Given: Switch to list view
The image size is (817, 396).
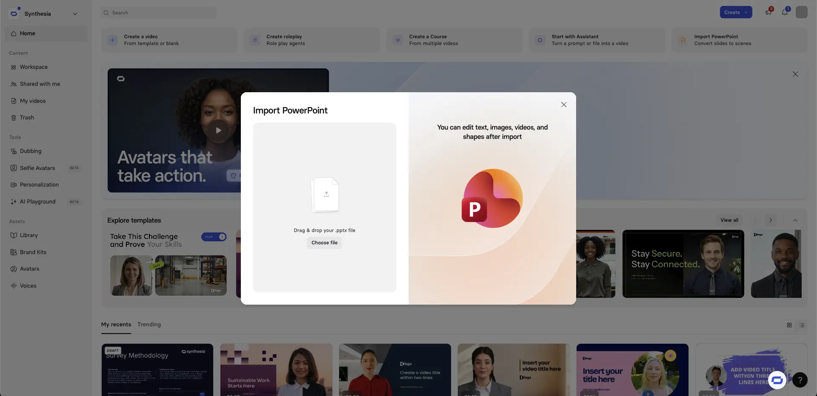Looking at the screenshot, I should coord(802,325).
